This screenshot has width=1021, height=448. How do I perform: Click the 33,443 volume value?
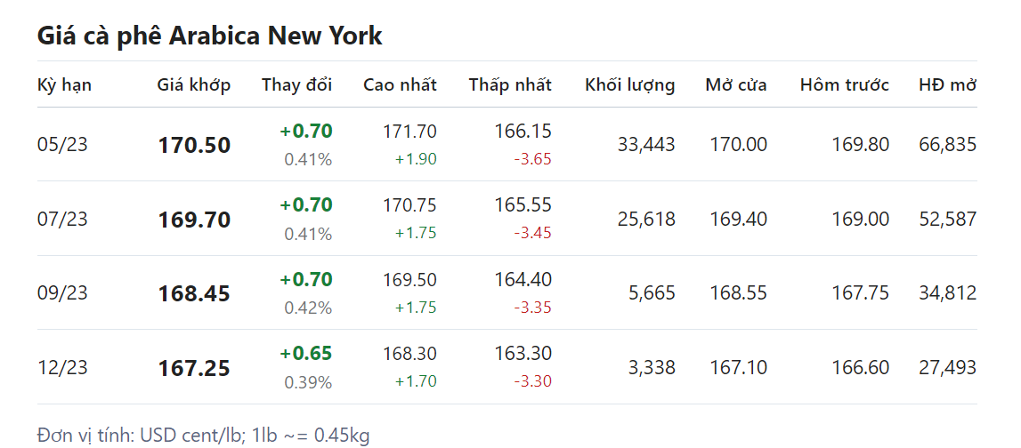(x=646, y=145)
